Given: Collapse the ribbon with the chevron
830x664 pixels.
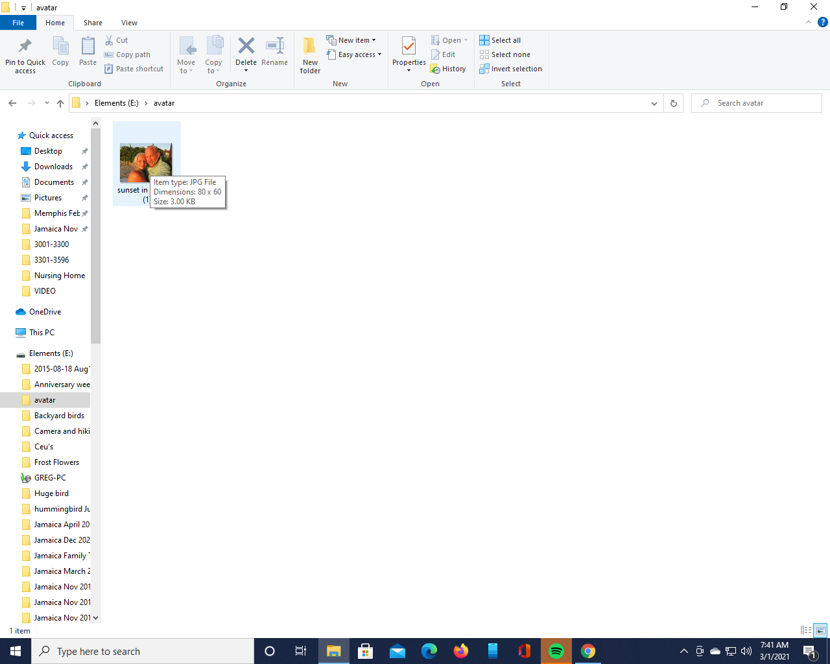Looking at the screenshot, I should click(x=809, y=22).
